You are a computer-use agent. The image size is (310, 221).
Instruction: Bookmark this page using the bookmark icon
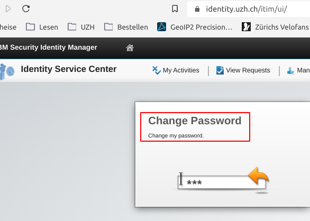coord(175,8)
